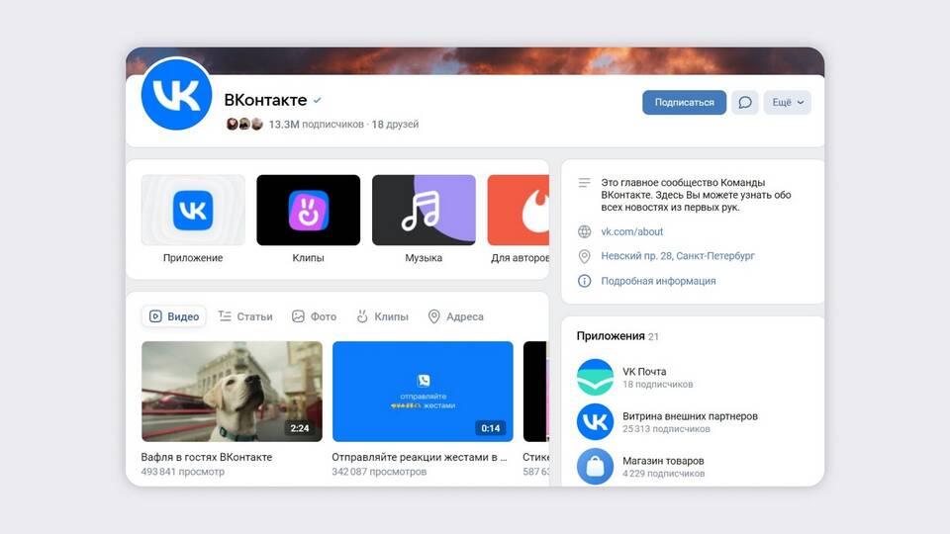
Task: Select the Адреса tab
Action: coord(455,316)
